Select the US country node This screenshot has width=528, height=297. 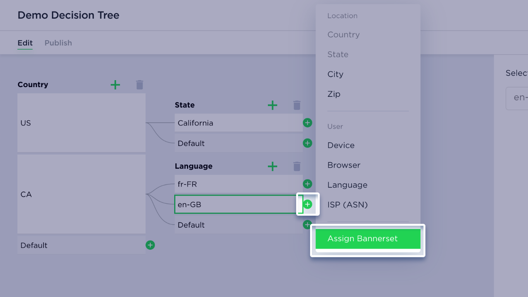tap(81, 123)
